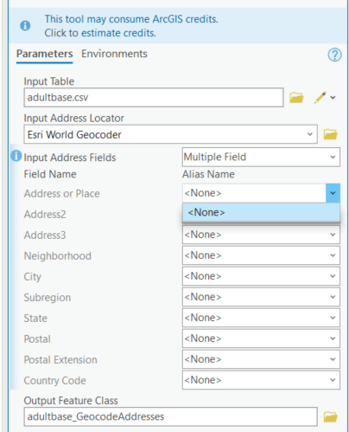
Task: Click the help question mark icon
Action: click(334, 55)
